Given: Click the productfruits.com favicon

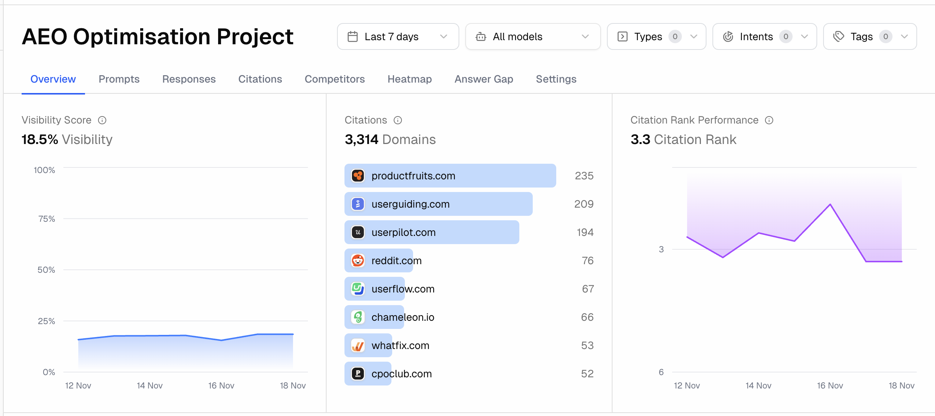Looking at the screenshot, I should click(x=358, y=175).
